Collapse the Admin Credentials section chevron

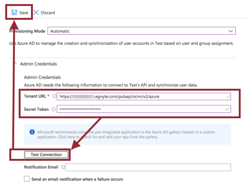15,64
